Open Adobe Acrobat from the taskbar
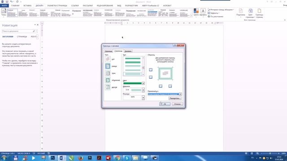Viewport: 287px width, 161px height. (99, 158)
